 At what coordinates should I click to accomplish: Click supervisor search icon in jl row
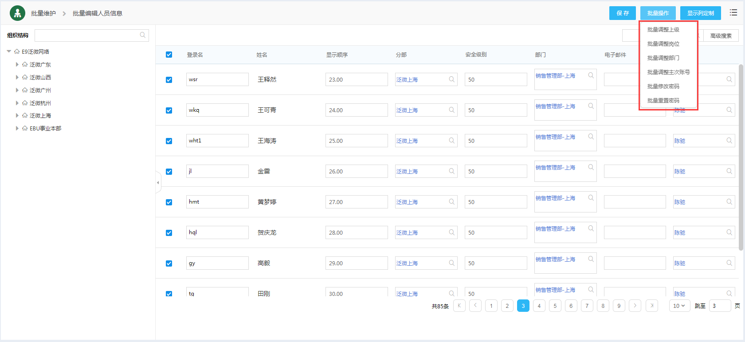(729, 171)
